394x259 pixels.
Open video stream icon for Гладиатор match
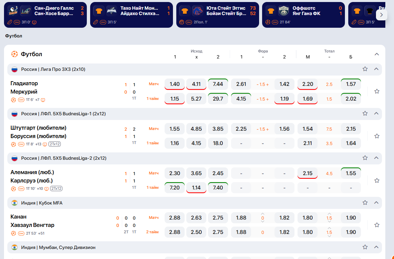click(43, 100)
